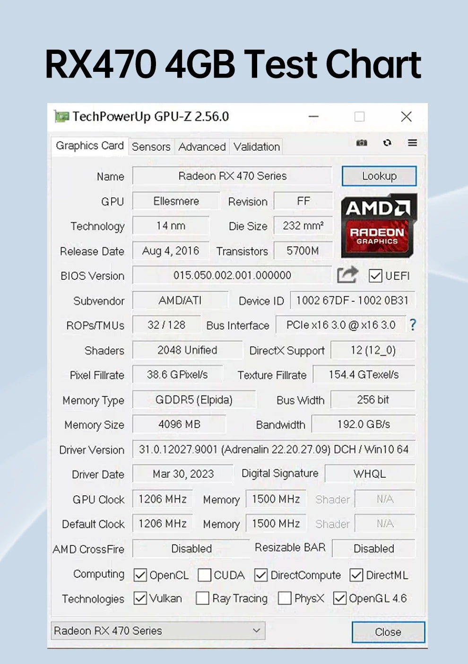
Task: Toggle the Vulkan checkbox
Action: point(140,598)
